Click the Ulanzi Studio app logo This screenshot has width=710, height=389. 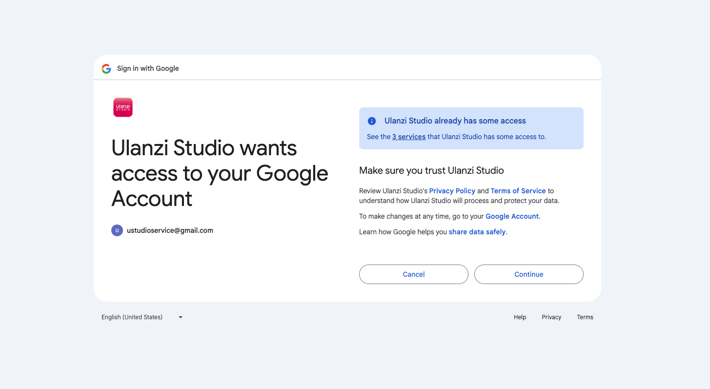(x=123, y=107)
